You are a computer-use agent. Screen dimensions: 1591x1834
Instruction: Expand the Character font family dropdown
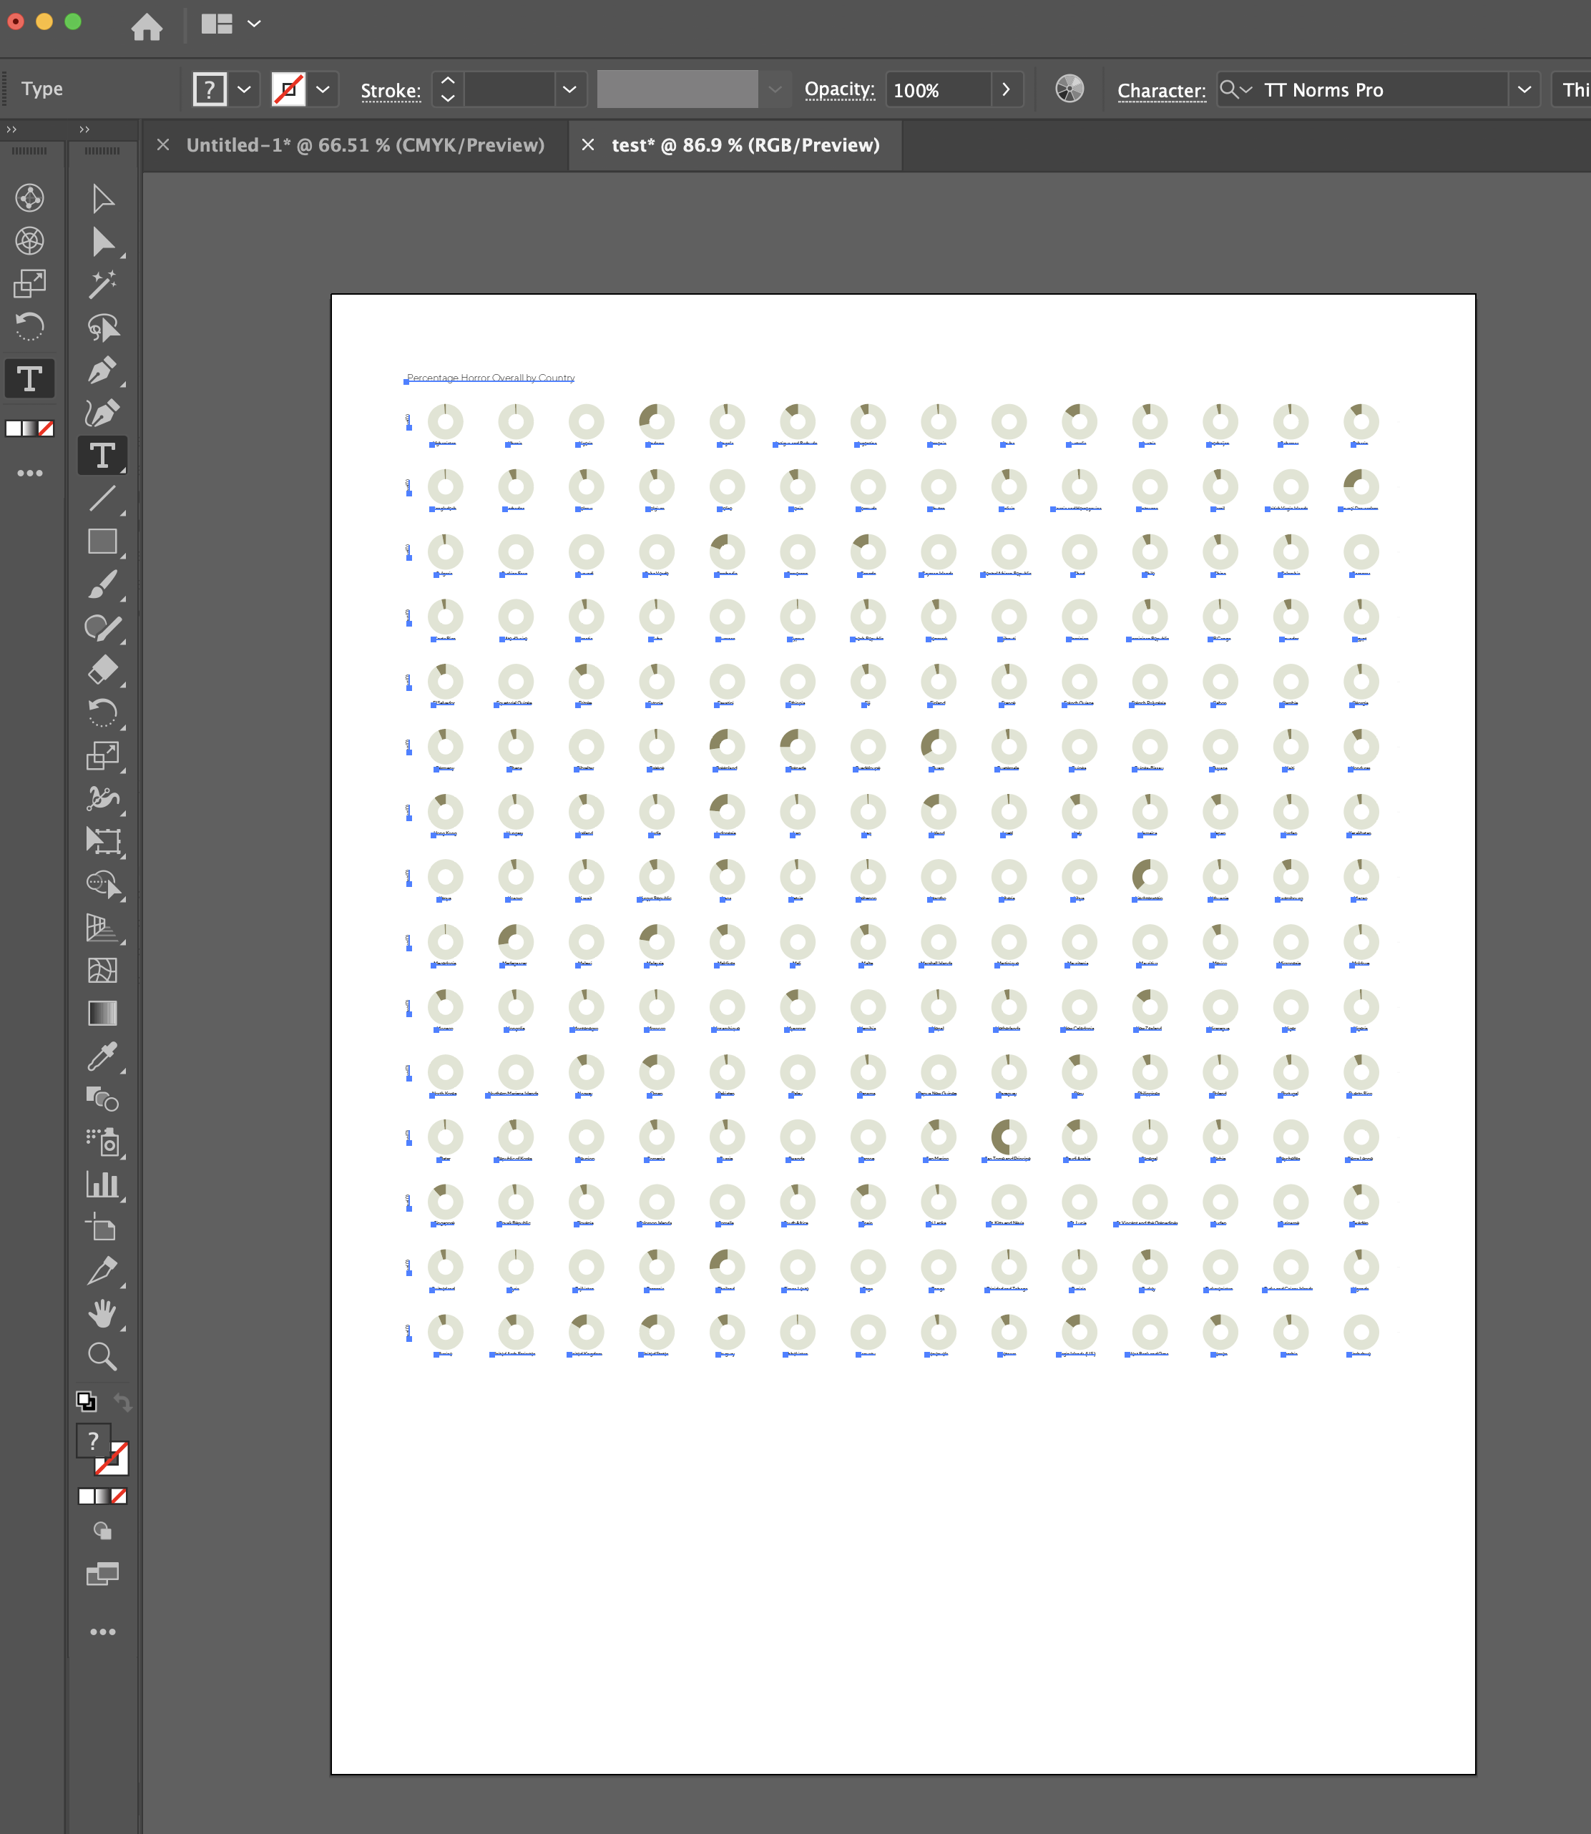coord(1525,89)
